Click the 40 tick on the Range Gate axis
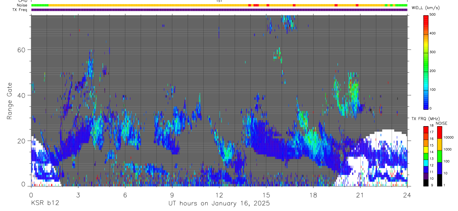This screenshot has height=211, width=458. (22, 95)
